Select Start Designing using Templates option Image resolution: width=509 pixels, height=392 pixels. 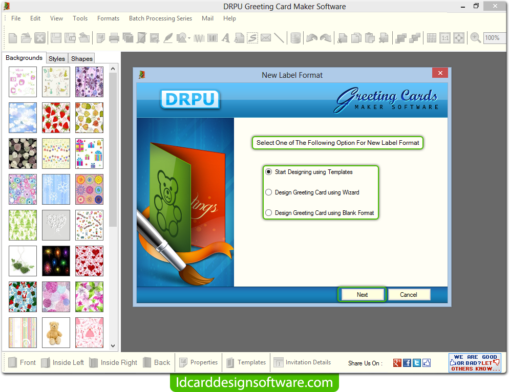269,172
